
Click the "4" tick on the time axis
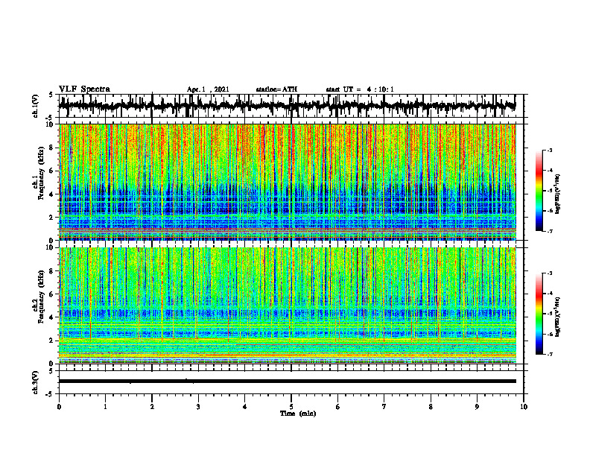point(244,407)
